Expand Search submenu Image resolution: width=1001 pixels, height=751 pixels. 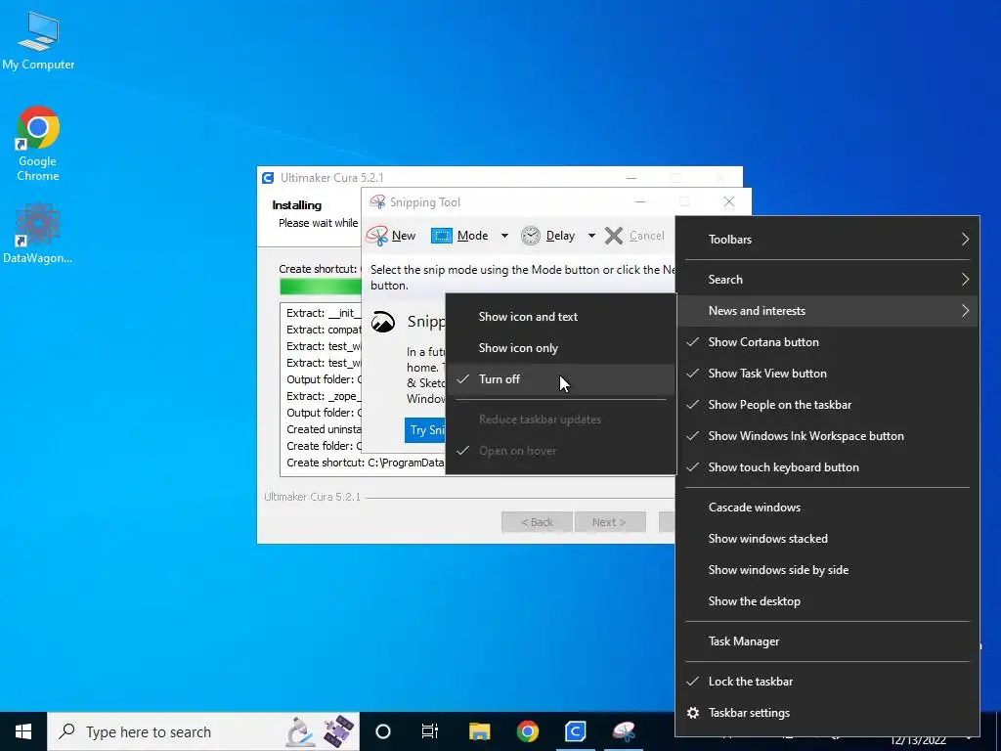[828, 279]
